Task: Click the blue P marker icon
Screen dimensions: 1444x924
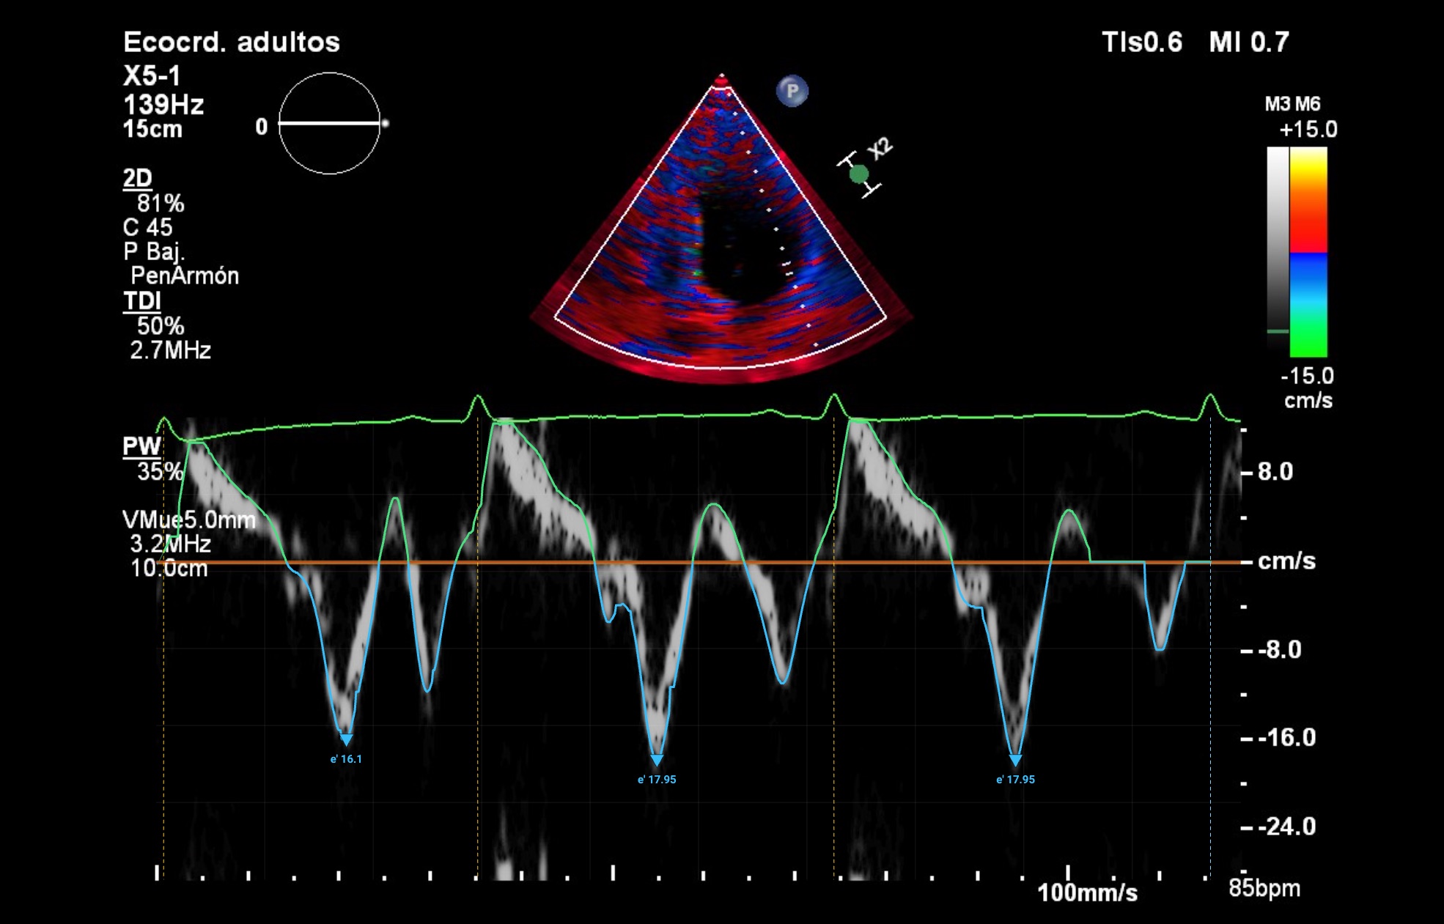Action: coord(792,92)
